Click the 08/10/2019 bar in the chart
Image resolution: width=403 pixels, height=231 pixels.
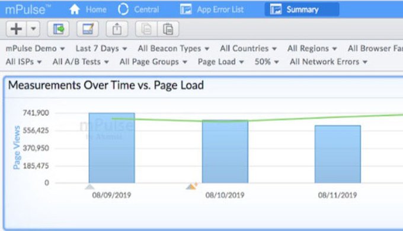(225, 151)
